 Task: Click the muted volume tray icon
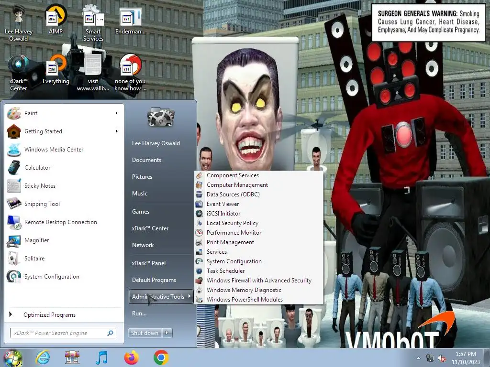442,358
